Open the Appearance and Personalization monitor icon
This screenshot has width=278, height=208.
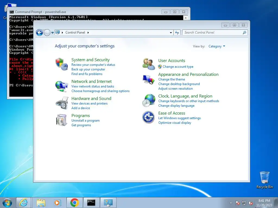pyautogui.click(x=149, y=79)
